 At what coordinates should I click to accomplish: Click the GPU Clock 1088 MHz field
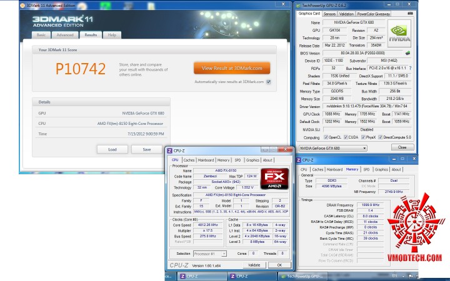click(332, 114)
